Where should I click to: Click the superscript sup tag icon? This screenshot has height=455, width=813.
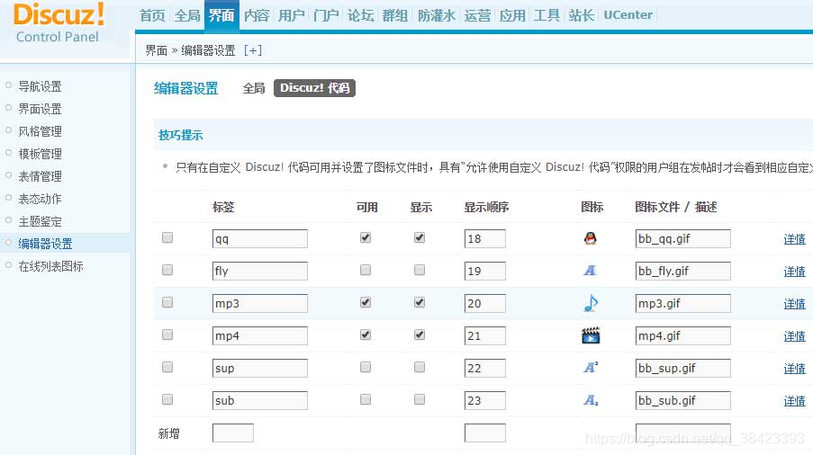(590, 368)
